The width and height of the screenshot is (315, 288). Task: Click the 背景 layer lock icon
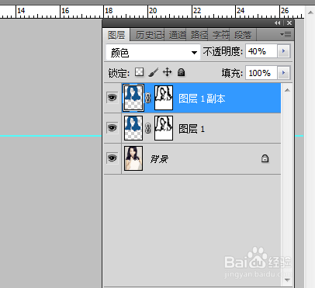265,158
